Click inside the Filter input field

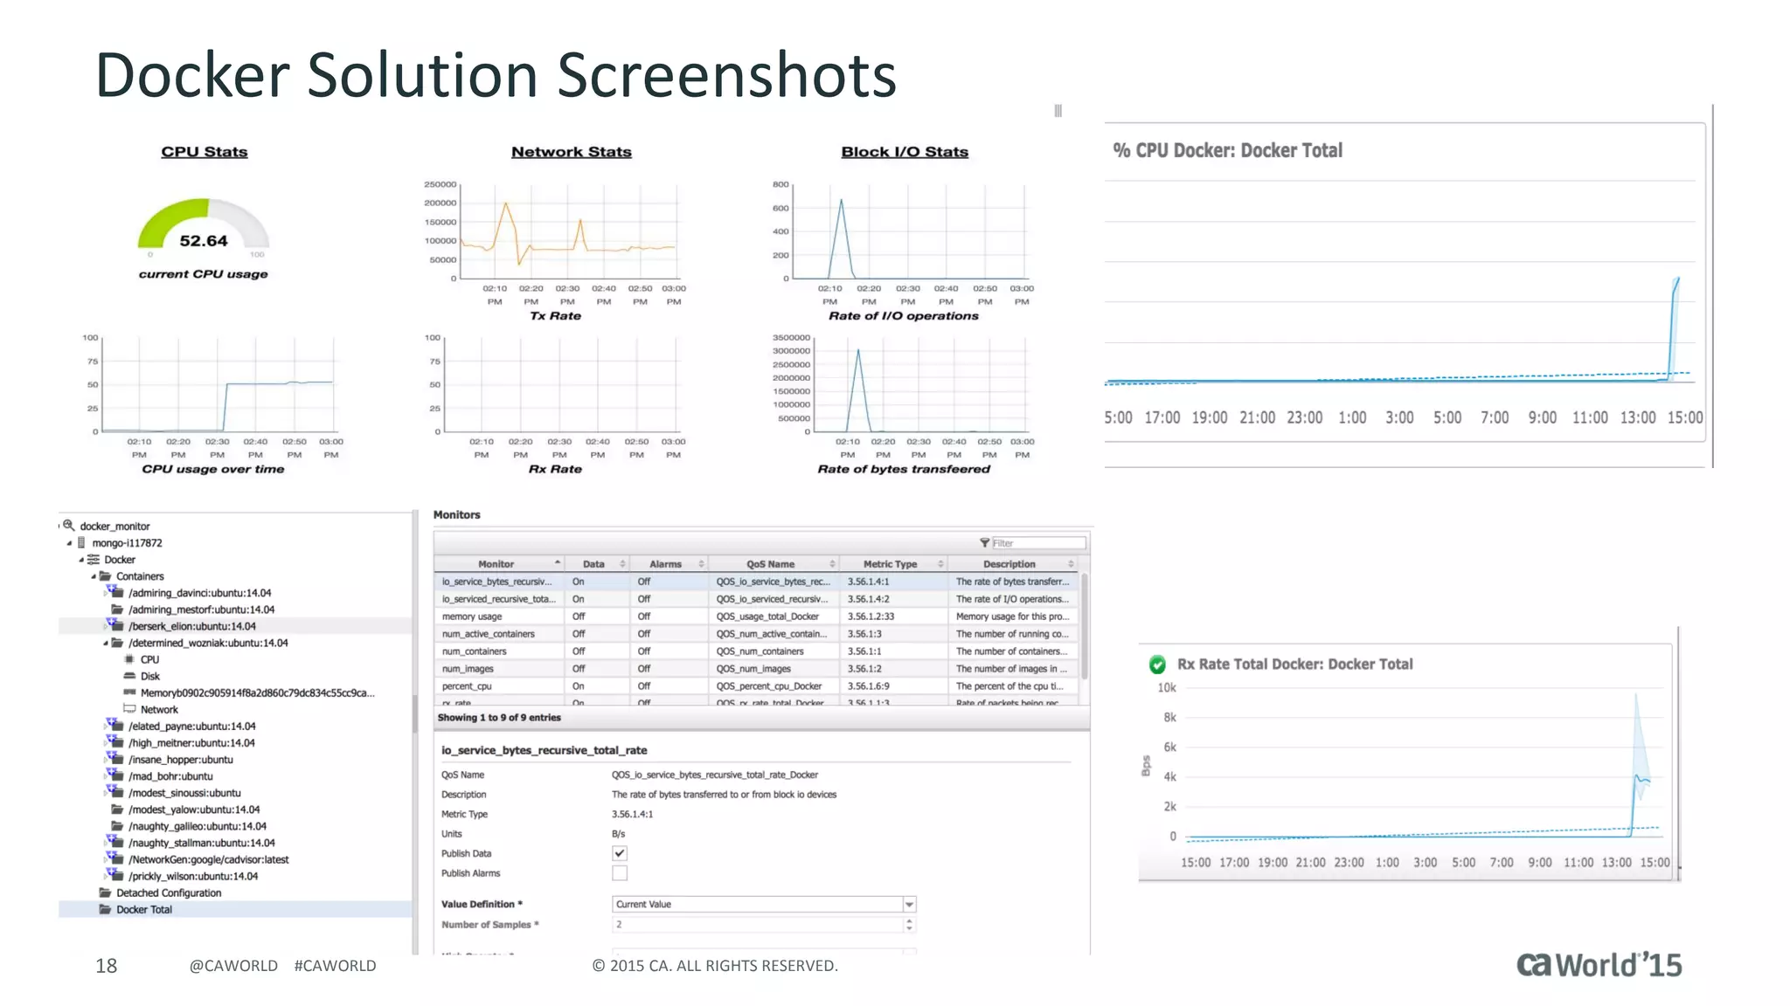point(1038,542)
